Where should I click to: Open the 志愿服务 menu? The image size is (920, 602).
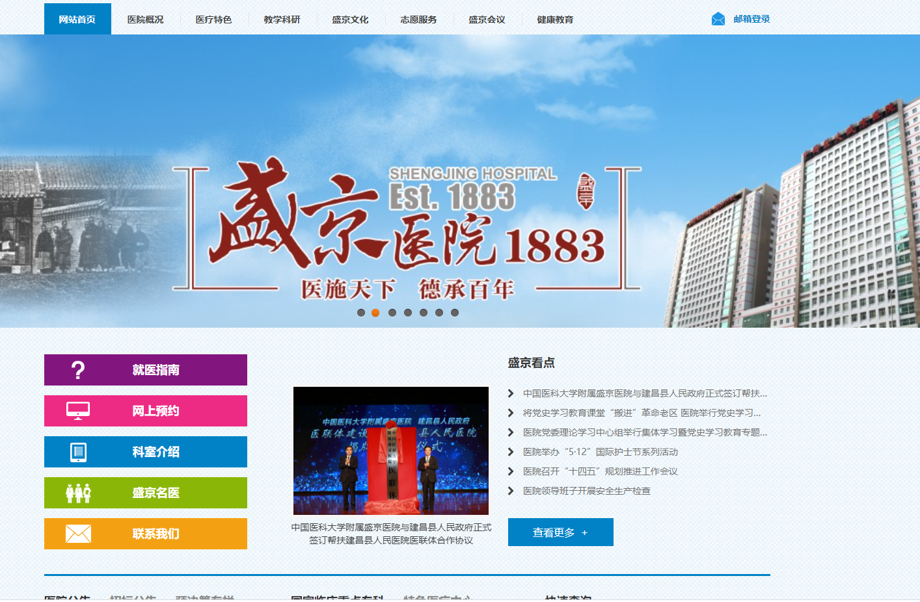(419, 20)
